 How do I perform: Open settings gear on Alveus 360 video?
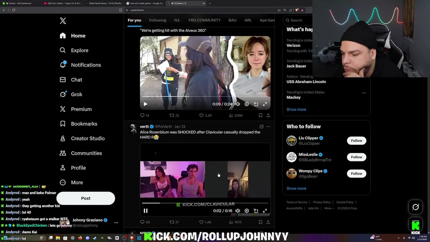247,104
